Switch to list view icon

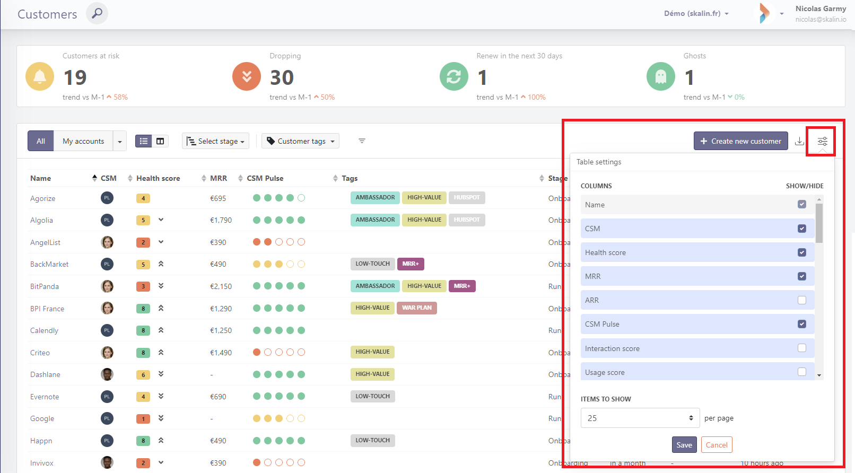click(144, 141)
